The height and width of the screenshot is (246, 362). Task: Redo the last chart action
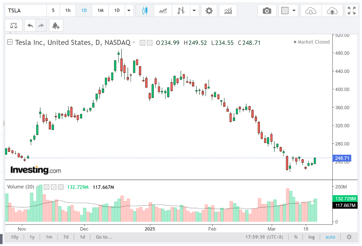(x=41, y=26)
